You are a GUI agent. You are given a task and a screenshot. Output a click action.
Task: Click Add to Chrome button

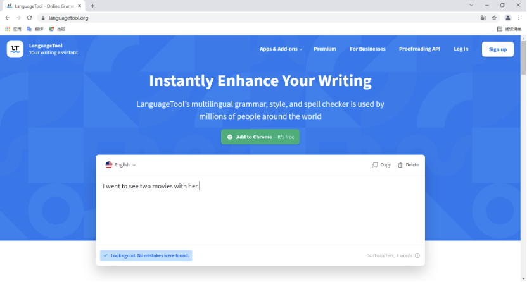(x=260, y=137)
